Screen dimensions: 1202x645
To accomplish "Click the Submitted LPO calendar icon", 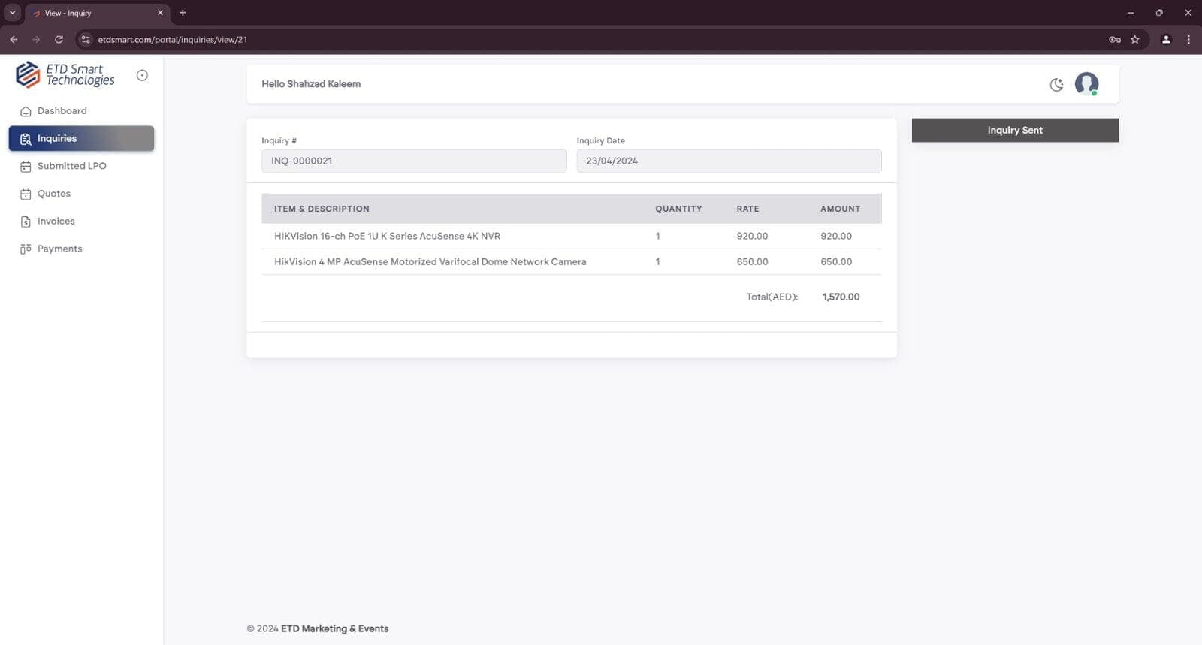I will pyautogui.click(x=26, y=167).
